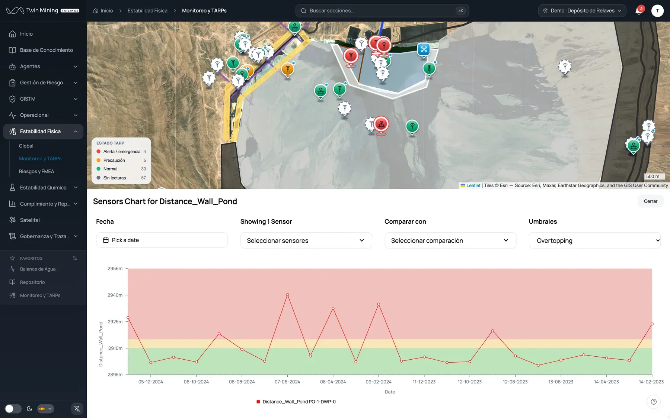The height and width of the screenshot is (418, 670).
Task: Select the blue drone marker on map
Action: click(x=424, y=49)
